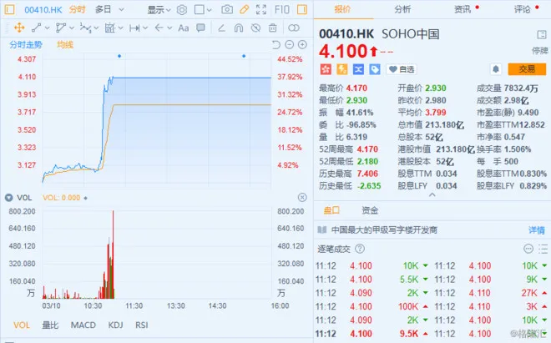Show help for 逐笔成交
The height and width of the screenshot is (343, 551).
[x=360, y=249]
